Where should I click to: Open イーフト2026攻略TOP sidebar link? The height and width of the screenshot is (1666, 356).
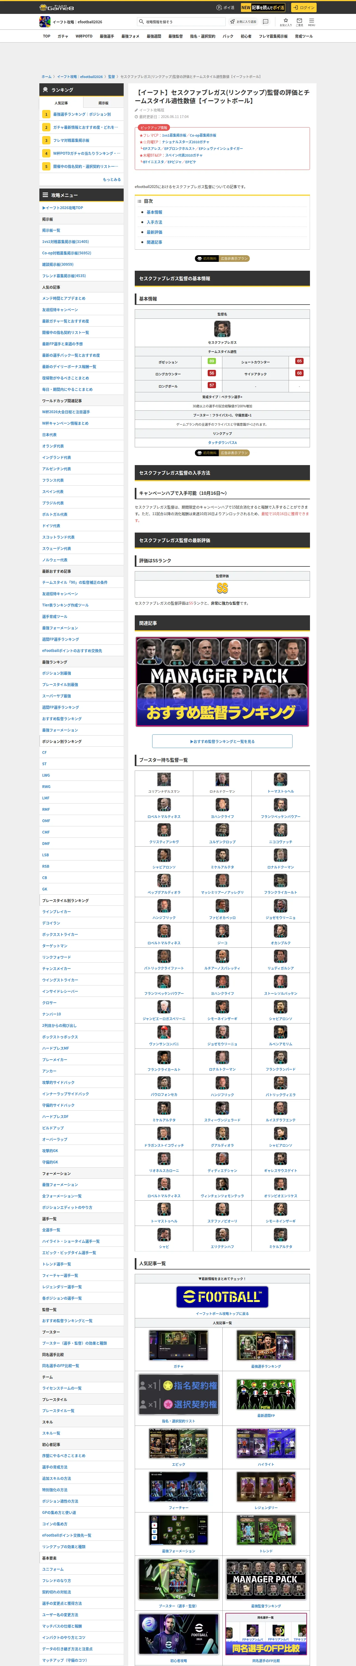(63, 208)
